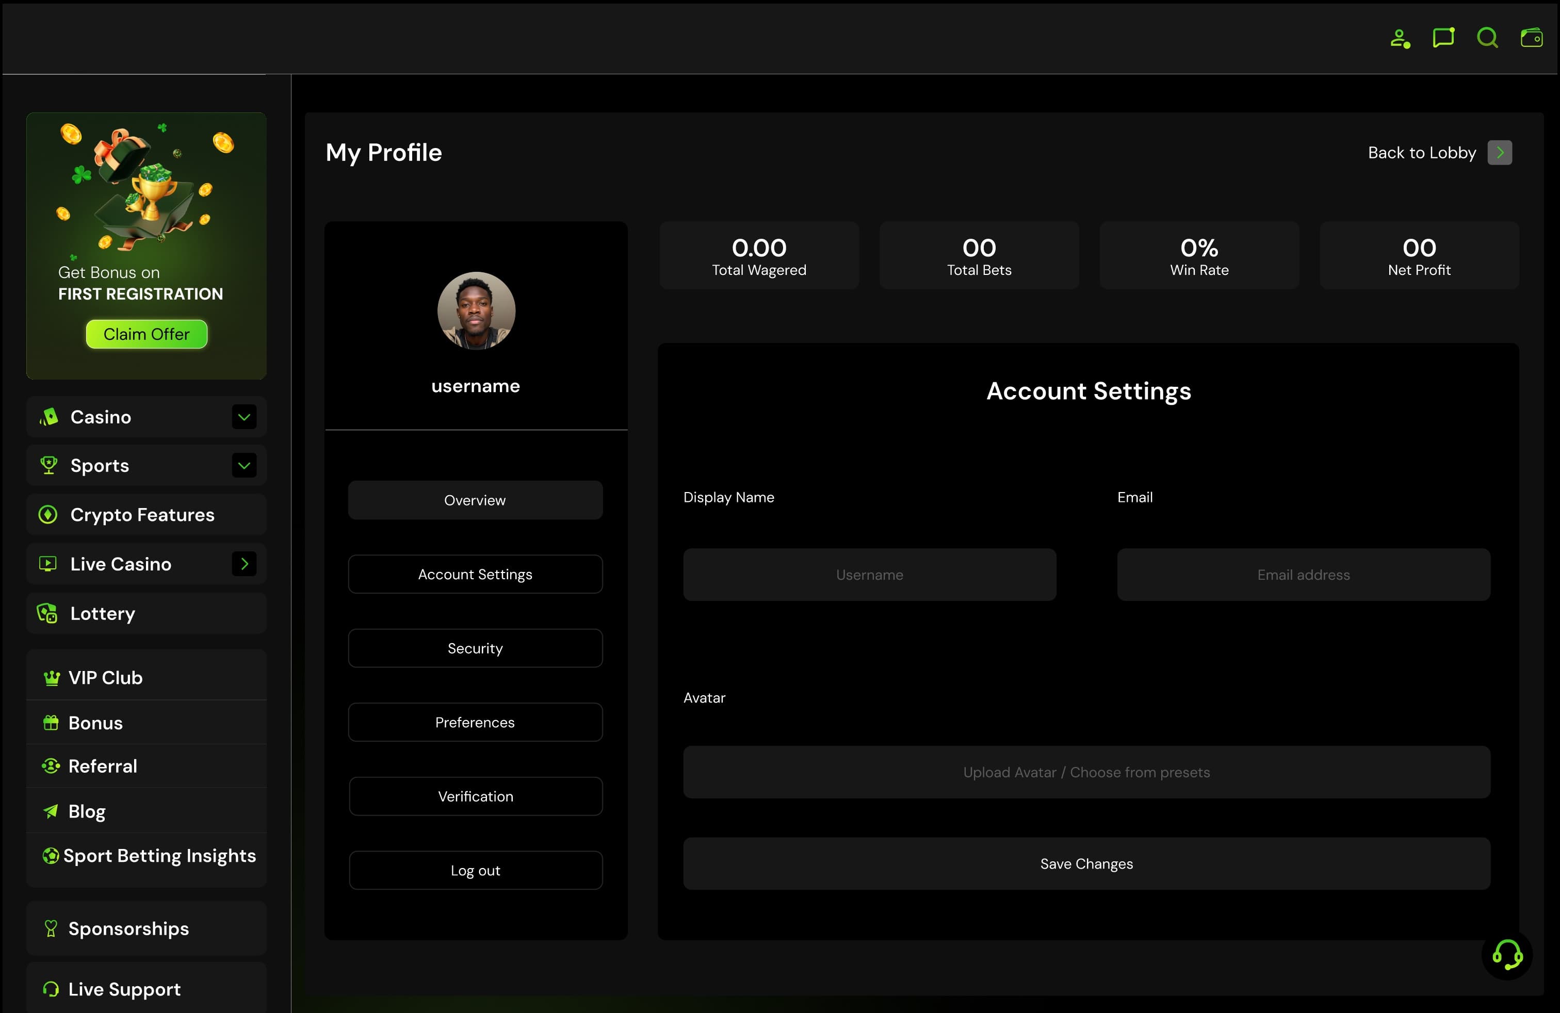This screenshot has height=1013, width=1560.
Task: Click the Net Profit stat card
Action: (1419, 255)
